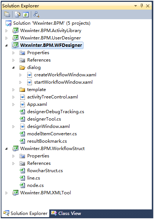Click the Properties folder icon under WFDesigner
This screenshot has width=154, height=219.
point(22,53)
